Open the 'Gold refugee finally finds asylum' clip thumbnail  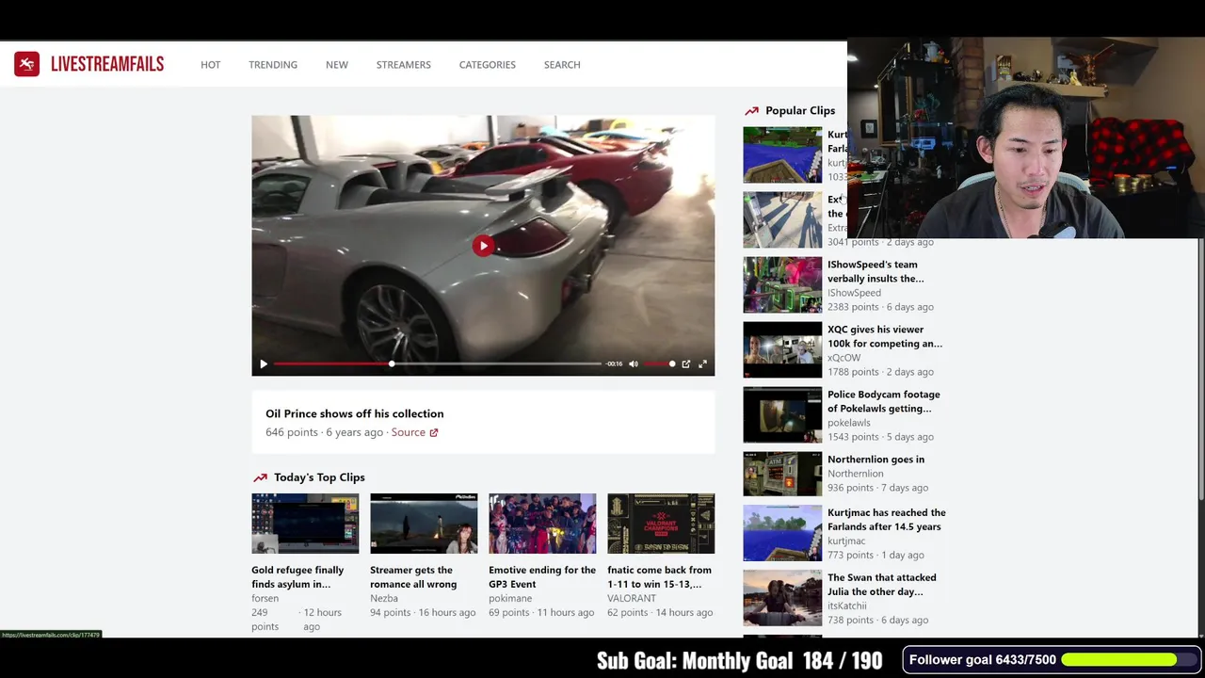[305, 524]
